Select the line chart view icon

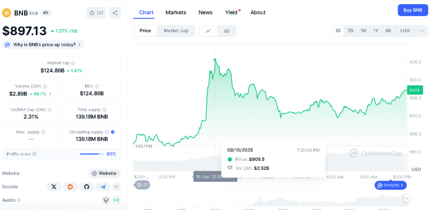[x=208, y=31]
